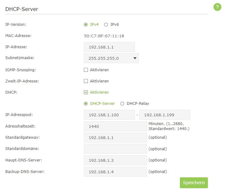Click the green help question mark icon

pyautogui.click(x=217, y=7)
